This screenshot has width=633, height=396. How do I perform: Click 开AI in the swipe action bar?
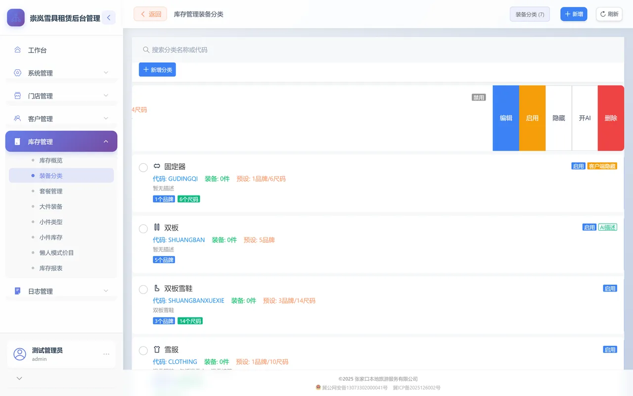(x=585, y=118)
